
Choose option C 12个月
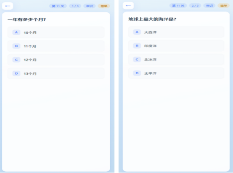click(56, 60)
